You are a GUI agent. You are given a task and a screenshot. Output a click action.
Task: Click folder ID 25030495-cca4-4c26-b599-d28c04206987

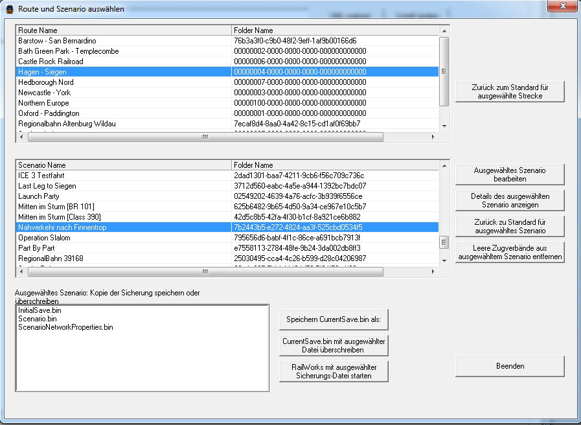(x=300, y=258)
